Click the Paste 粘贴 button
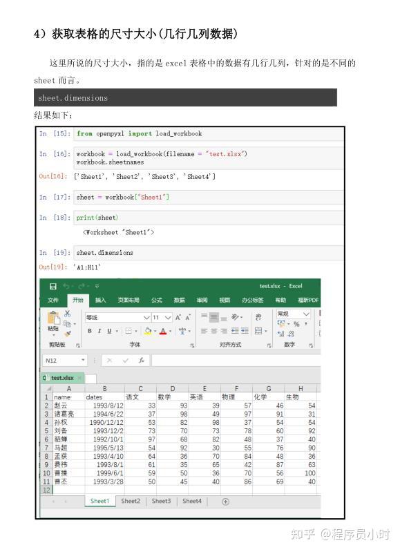 [53, 322]
